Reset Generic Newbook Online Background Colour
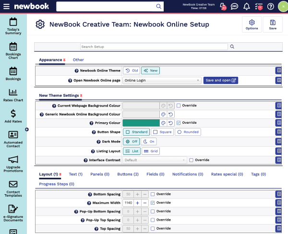The image size is (288, 234). point(170,114)
